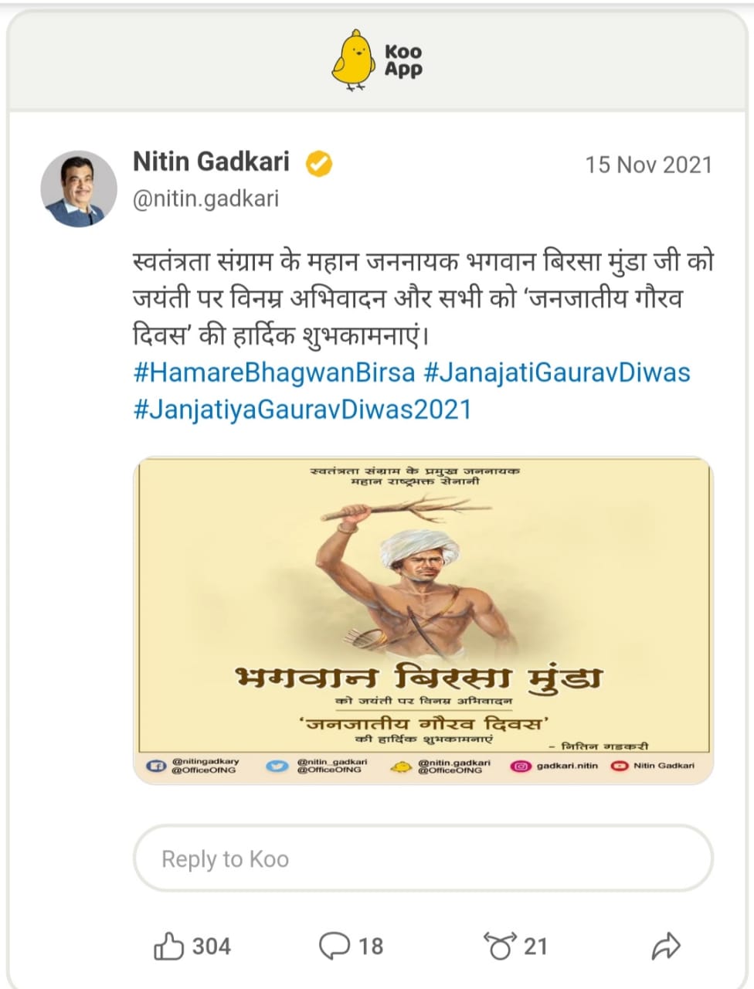Re-Koo the post using the rekoo icon
Image resolution: width=754 pixels, height=989 pixels.
(x=500, y=946)
